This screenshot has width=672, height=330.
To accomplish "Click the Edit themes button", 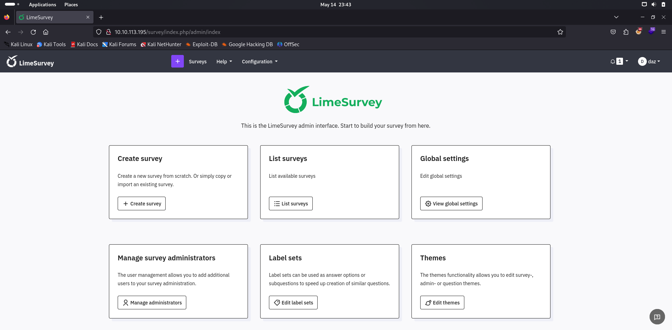I will [x=442, y=303].
